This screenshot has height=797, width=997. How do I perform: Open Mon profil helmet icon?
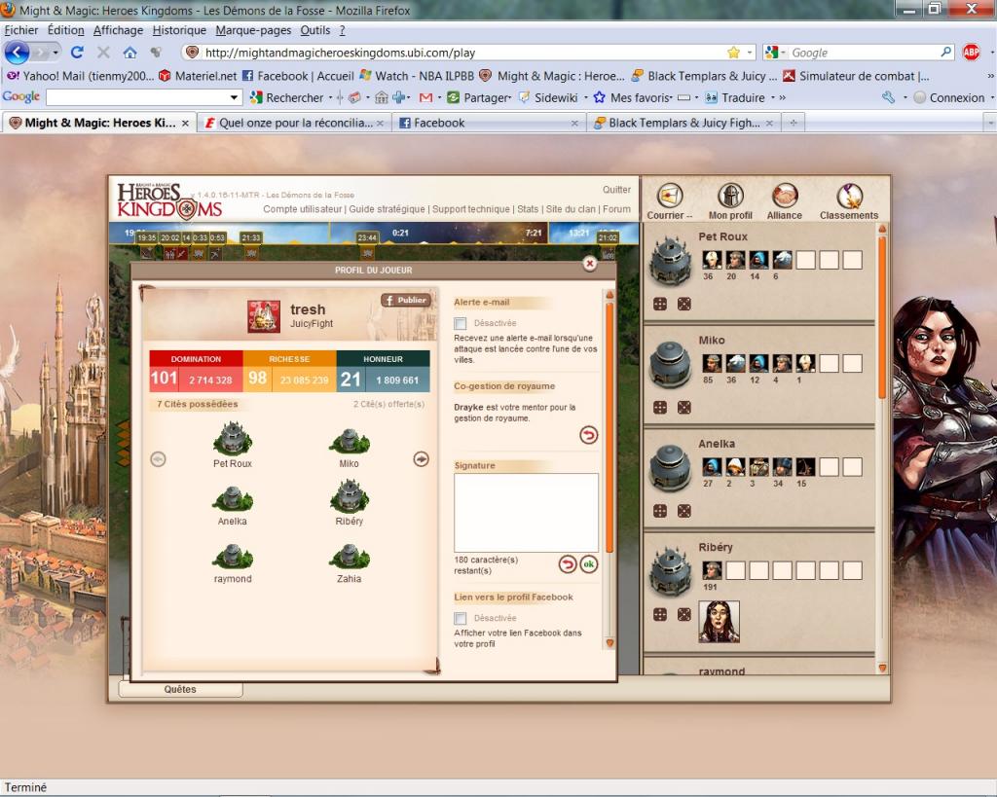pos(730,197)
